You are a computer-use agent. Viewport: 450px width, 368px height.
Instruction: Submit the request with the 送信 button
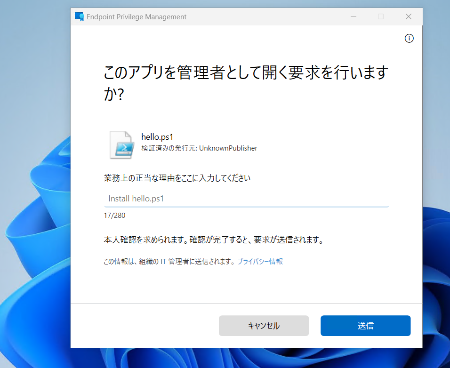coord(365,325)
